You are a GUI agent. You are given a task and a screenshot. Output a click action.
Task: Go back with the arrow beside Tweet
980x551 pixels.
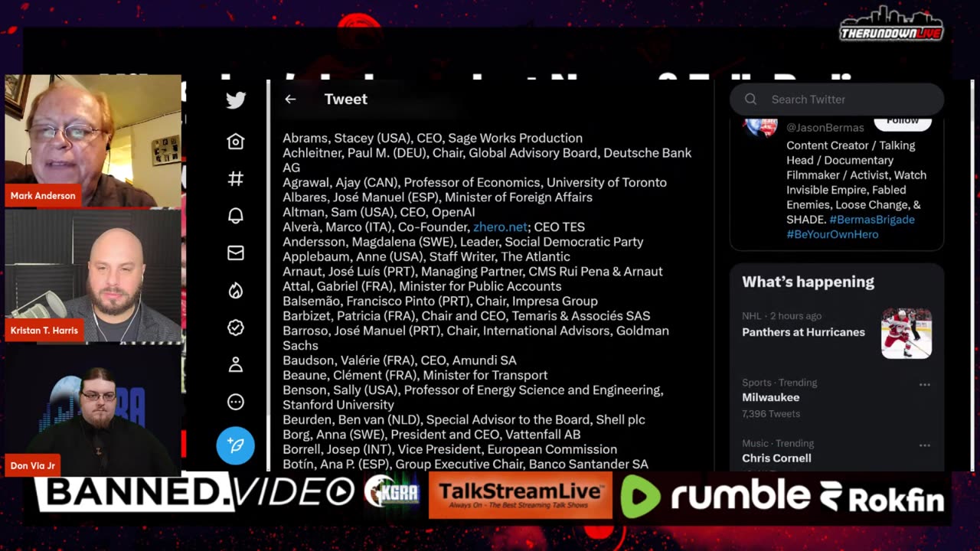click(x=290, y=99)
